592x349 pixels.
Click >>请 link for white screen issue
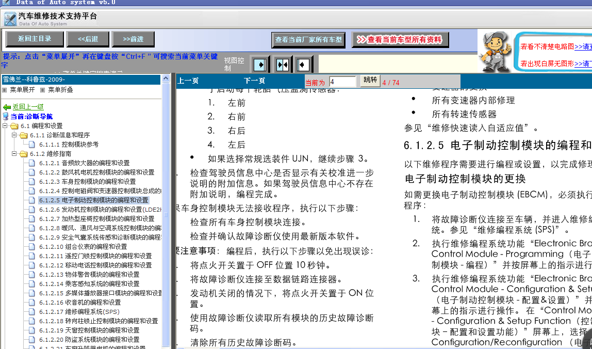583,64
